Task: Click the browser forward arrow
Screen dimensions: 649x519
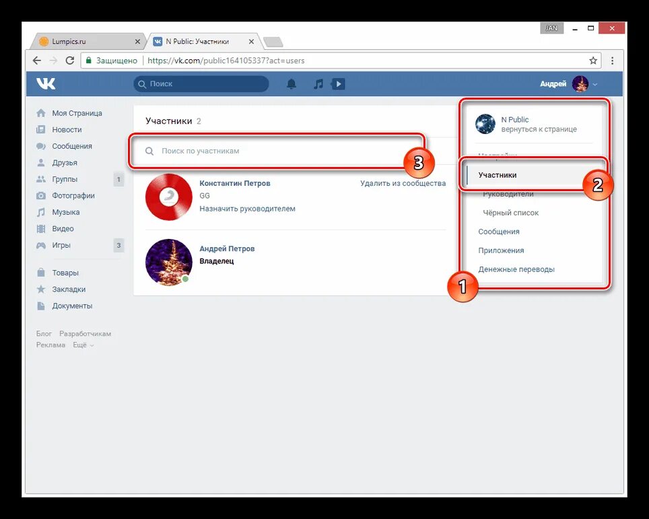Action: [x=53, y=61]
